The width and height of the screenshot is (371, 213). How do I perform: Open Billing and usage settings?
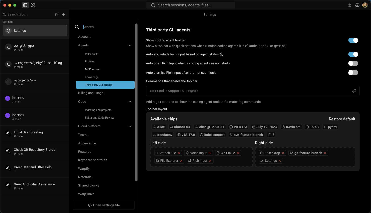tap(91, 93)
